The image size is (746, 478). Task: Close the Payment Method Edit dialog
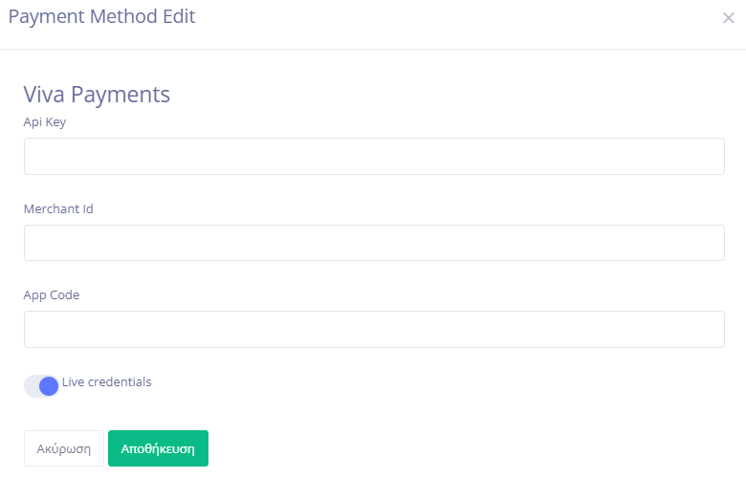[728, 18]
